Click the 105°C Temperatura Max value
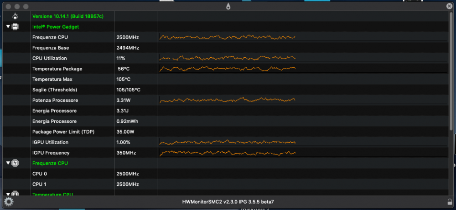Screen dimensions: 456x210 point(123,79)
